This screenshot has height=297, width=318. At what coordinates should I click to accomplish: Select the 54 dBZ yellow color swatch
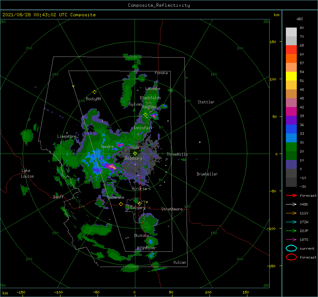point(291,76)
